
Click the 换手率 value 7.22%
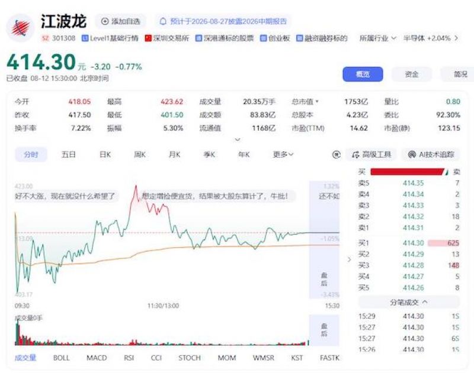click(x=81, y=128)
